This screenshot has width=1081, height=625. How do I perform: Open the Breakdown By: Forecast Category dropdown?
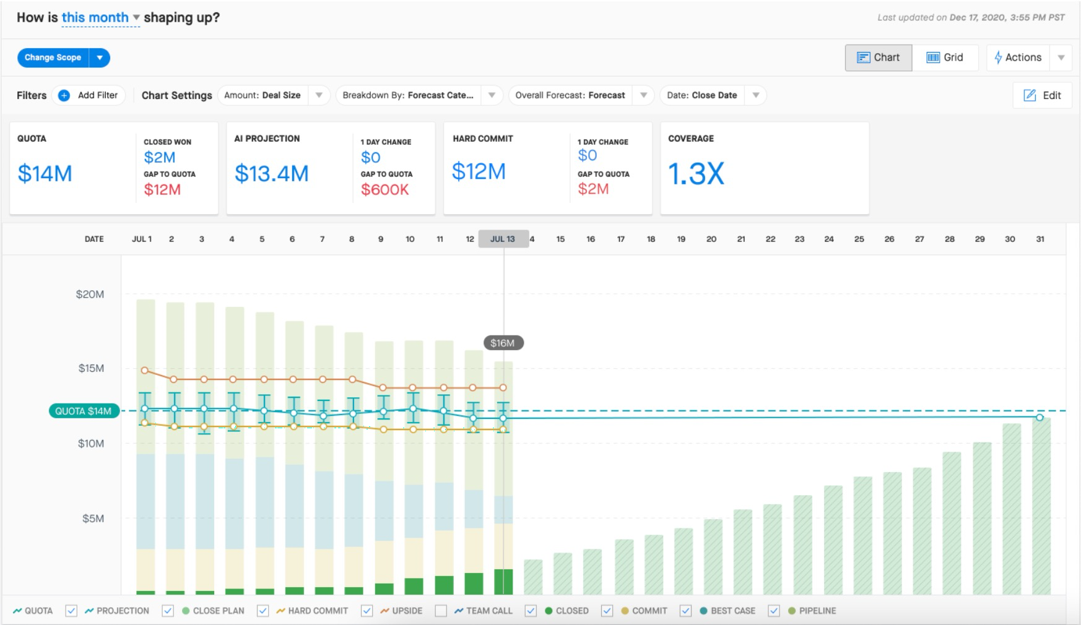click(492, 95)
